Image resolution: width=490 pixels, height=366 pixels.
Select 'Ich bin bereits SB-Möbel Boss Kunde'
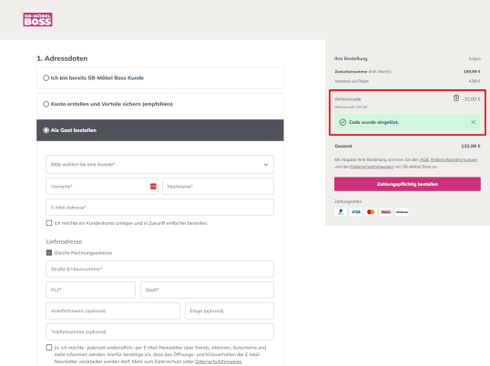pyautogui.click(x=46, y=77)
